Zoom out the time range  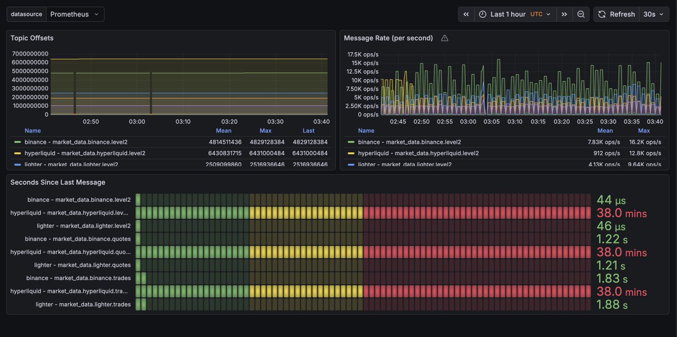(581, 14)
